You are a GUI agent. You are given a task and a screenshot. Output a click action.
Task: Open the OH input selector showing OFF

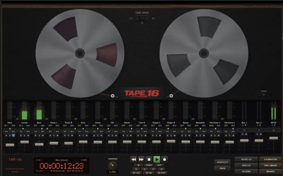[109, 126]
